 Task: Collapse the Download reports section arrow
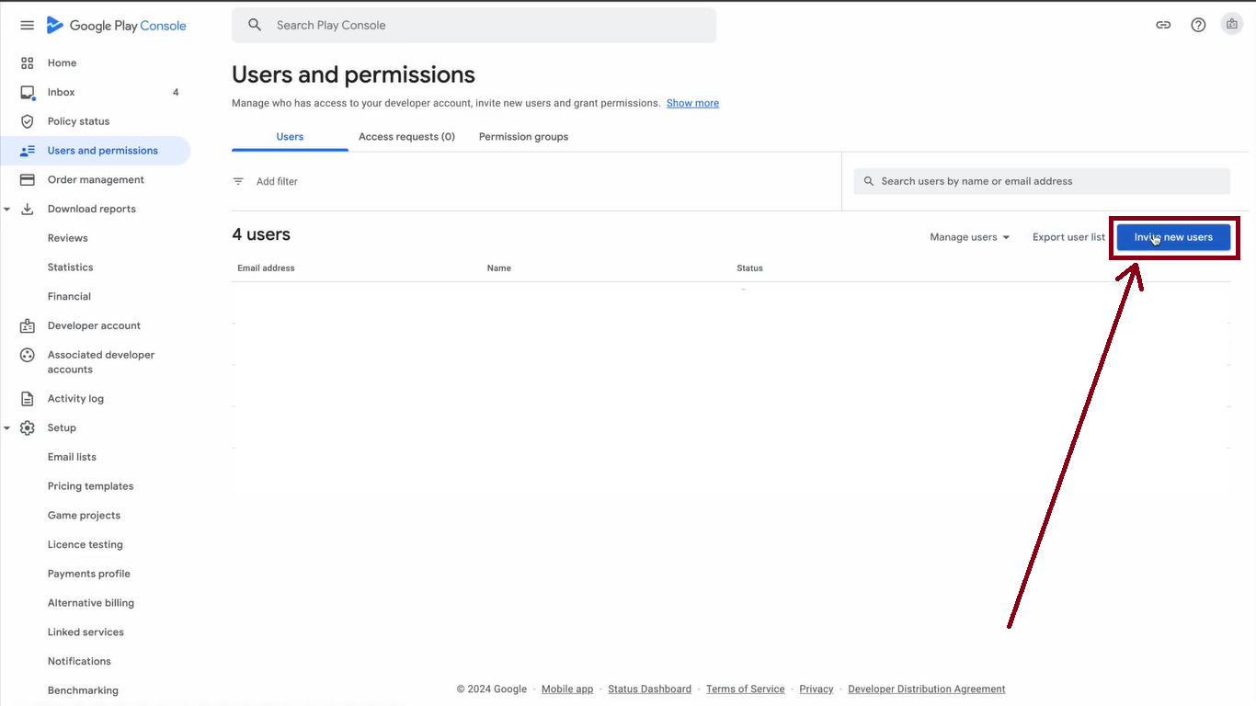7,210
